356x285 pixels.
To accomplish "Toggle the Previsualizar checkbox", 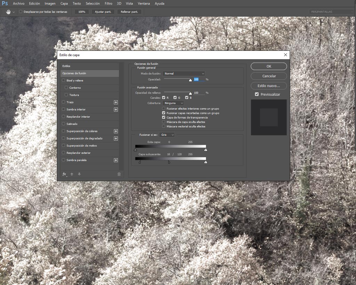I will 257,94.
